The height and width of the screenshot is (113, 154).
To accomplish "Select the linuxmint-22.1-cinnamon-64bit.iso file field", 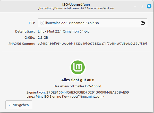I will (92, 23).
